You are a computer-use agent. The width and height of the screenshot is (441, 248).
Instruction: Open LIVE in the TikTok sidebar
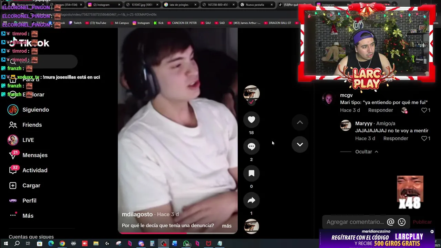(x=28, y=140)
